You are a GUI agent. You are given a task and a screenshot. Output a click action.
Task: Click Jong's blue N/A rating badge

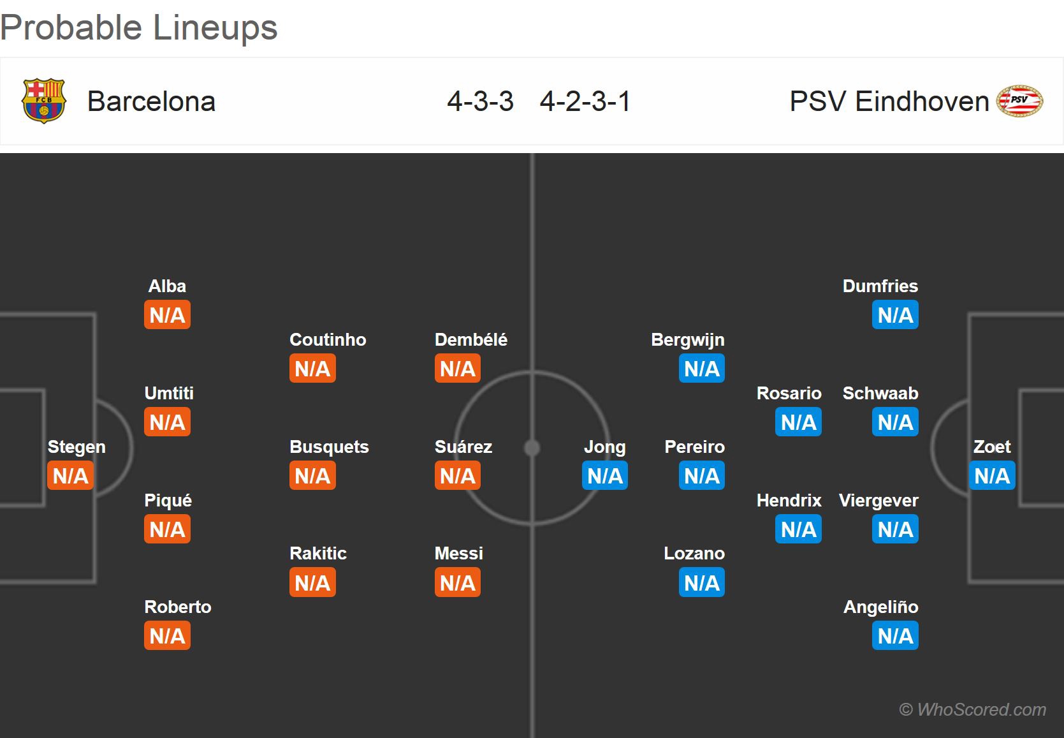(x=605, y=476)
